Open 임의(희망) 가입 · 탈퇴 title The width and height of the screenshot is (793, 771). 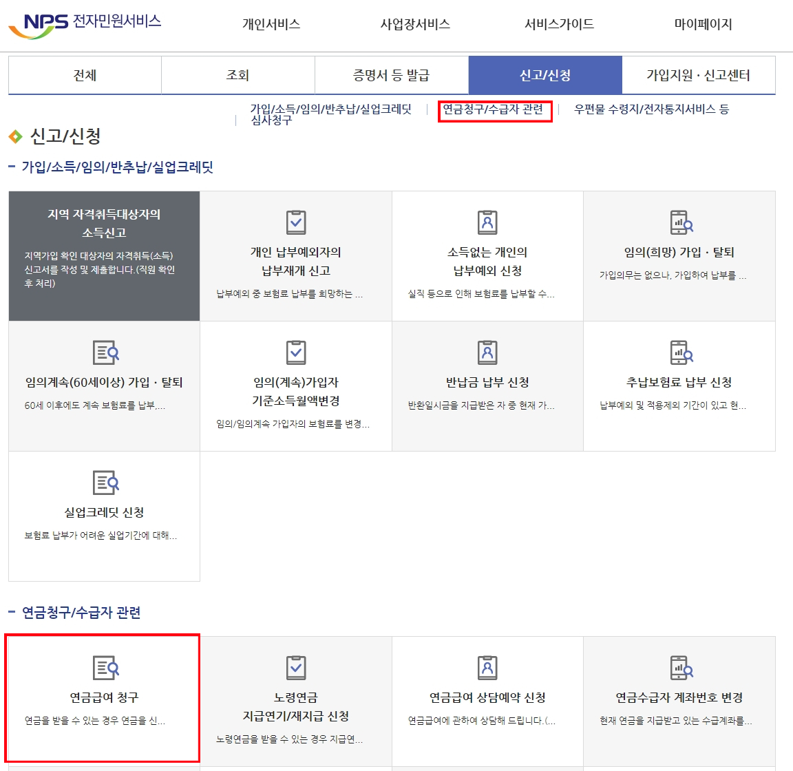(x=679, y=252)
